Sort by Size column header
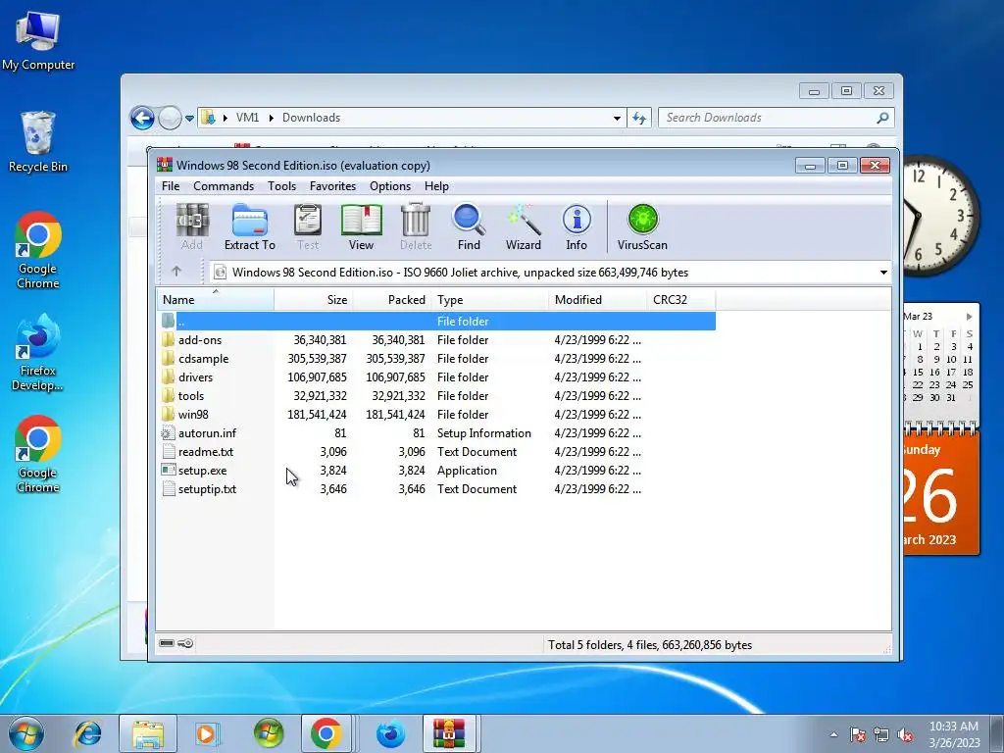The width and height of the screenshot is (1004, 753). pos(313,300)
